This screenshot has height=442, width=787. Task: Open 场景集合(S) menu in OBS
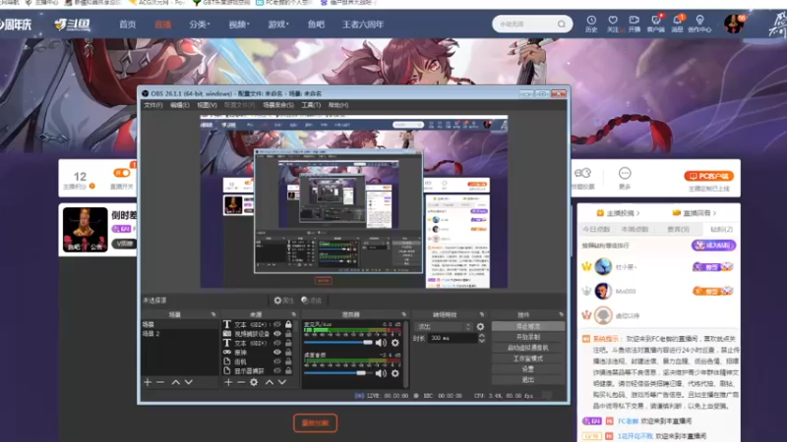point(278,105)
